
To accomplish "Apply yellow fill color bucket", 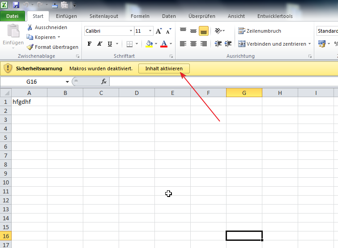I will 149,44.
